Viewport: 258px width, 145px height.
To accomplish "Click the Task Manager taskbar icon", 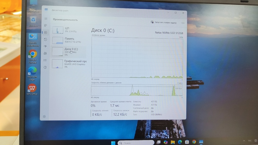I will 201,142.
